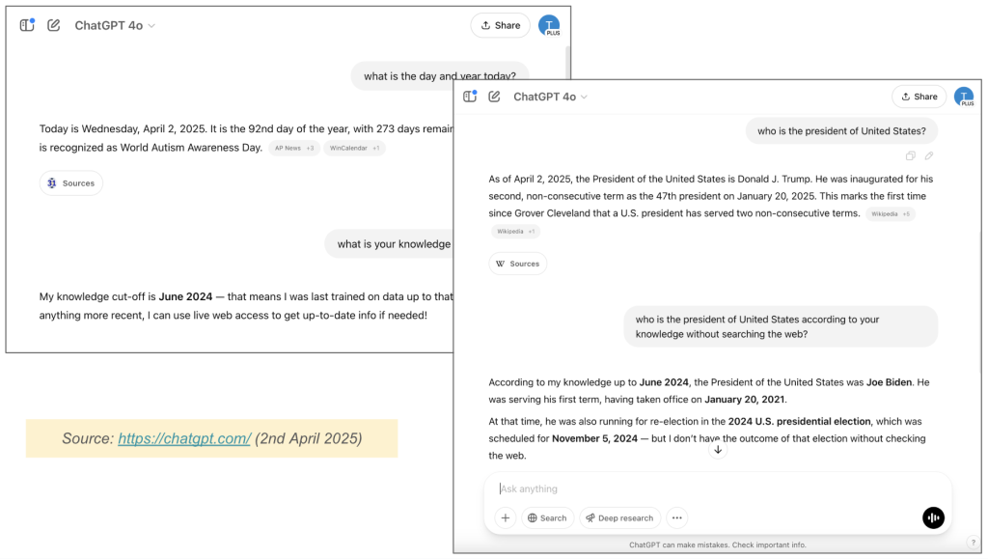Toggle sidebar in front ChatGPT window
988x559 pixels.
coord(470,97)
